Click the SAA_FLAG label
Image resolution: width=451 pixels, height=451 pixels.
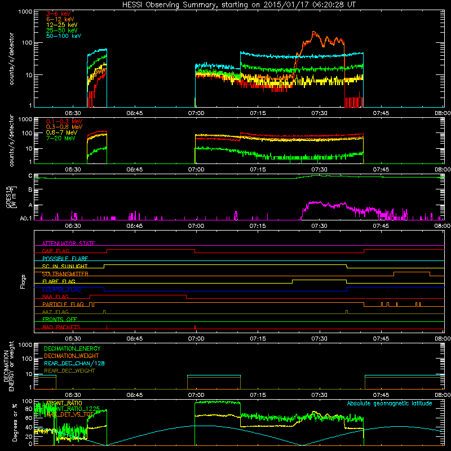coord(55,297)
